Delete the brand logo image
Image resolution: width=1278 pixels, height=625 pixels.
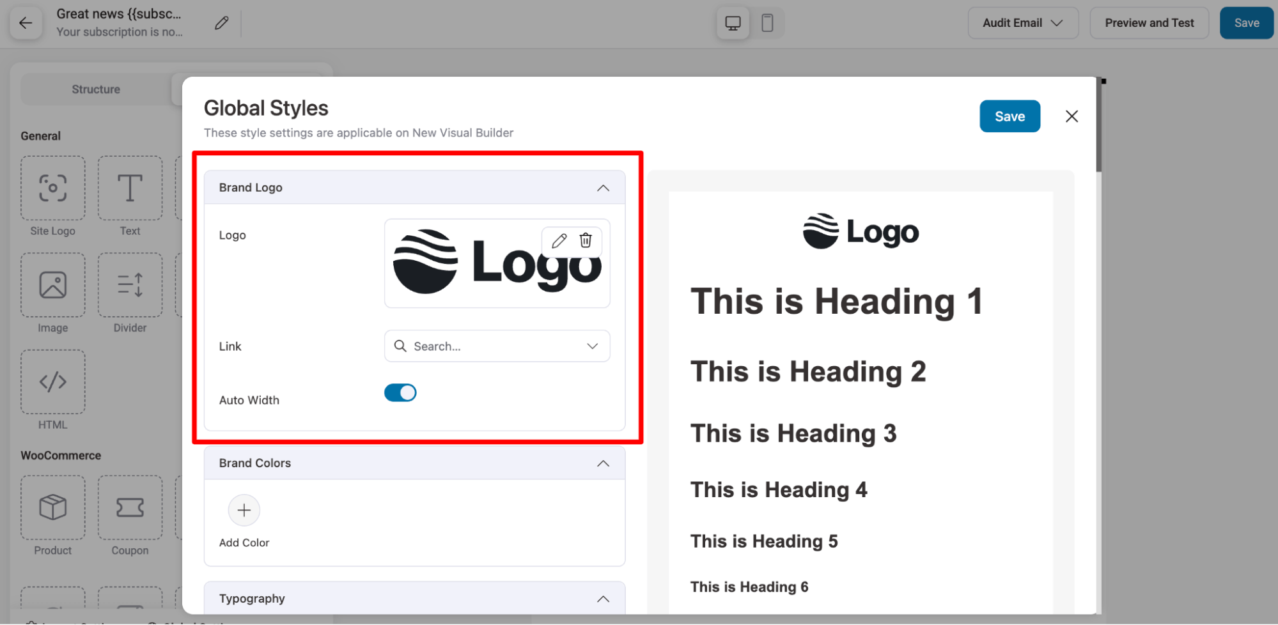coord(586,240)
